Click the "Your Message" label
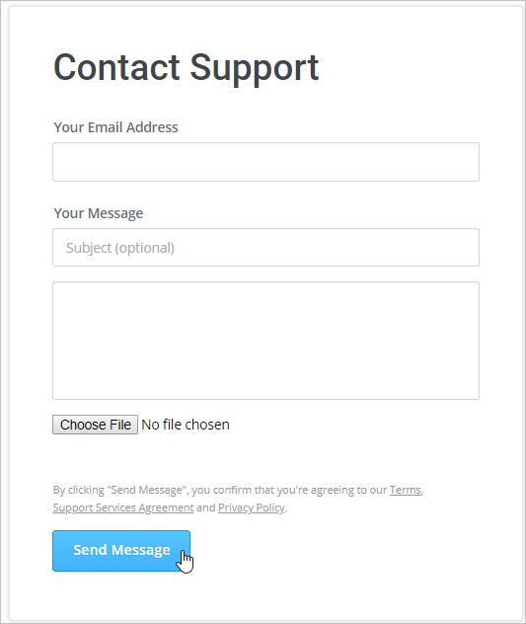This screenshot has width=526, height=624. [99, 213]
